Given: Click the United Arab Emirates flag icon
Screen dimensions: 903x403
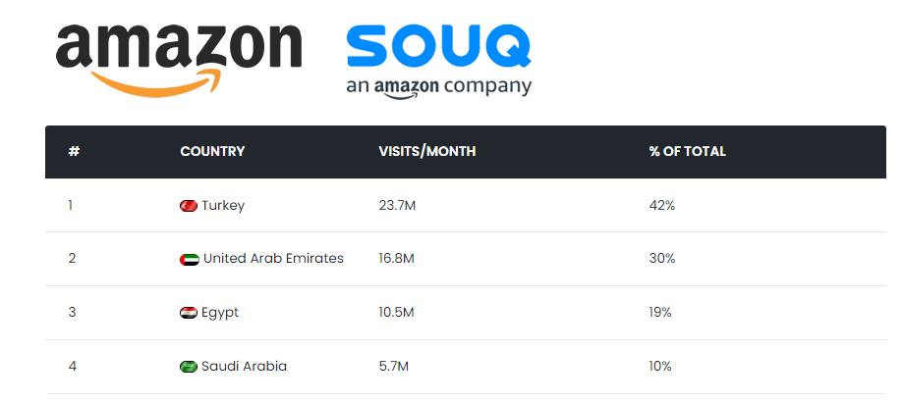Looking at the screenshot, I should click(x=190, y=259).
